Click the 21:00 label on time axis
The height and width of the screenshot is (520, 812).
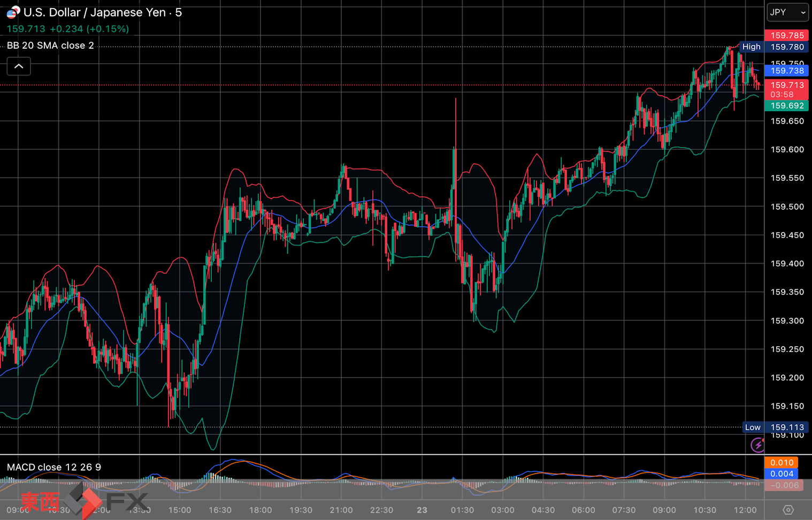click(x=341, y=510)
